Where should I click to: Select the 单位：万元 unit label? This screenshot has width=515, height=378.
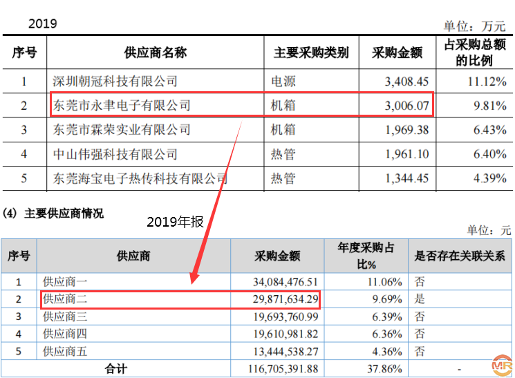(474, 26)
